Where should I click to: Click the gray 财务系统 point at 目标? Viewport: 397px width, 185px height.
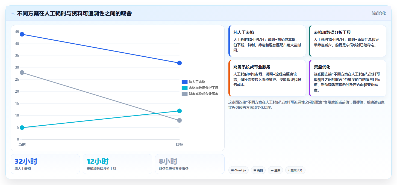tap(180, 120)
